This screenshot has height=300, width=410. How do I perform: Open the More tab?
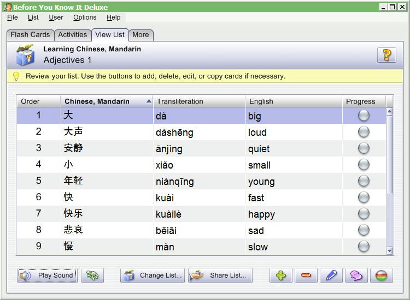[140, 35]
